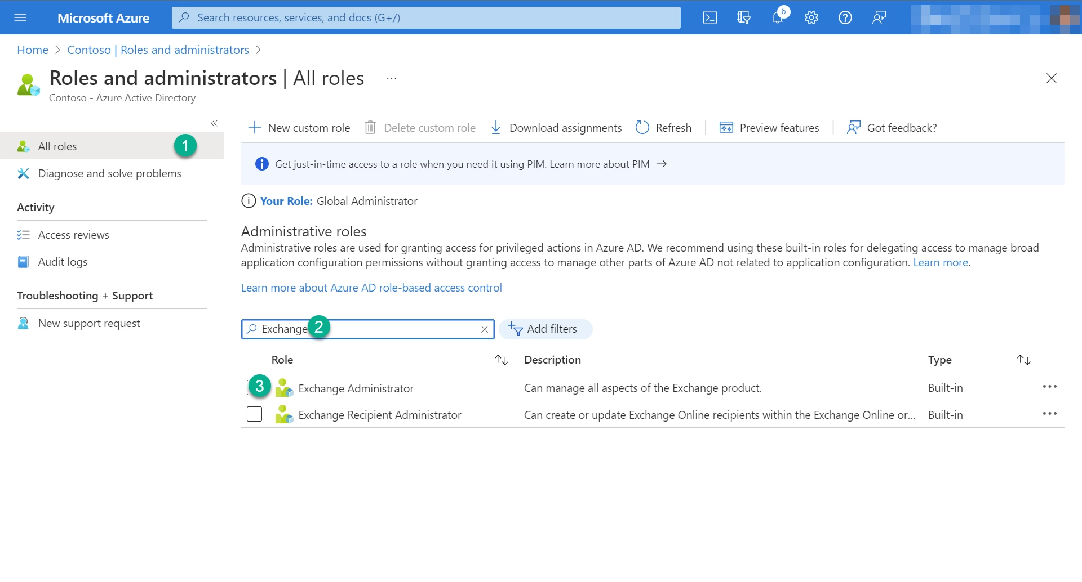The image size is (1082, 582).
Task: Clear the Exchange search box with the X
Action: (485, 329)
